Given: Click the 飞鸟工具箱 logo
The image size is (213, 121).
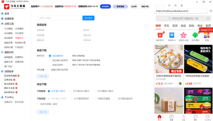Looking at the screenshot, I should pos(15,6).
